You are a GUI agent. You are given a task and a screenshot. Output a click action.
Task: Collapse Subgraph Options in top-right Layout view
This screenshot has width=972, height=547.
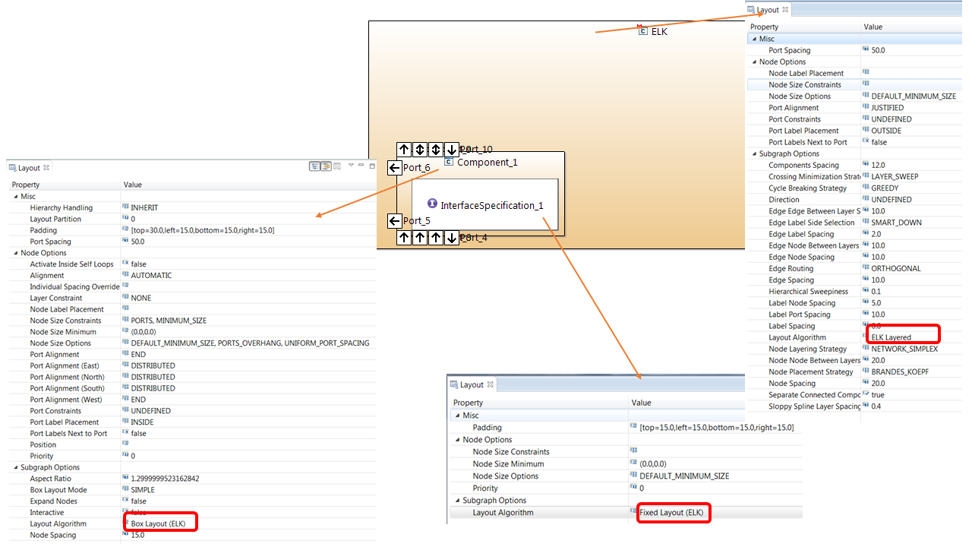(x=754, y=153)
